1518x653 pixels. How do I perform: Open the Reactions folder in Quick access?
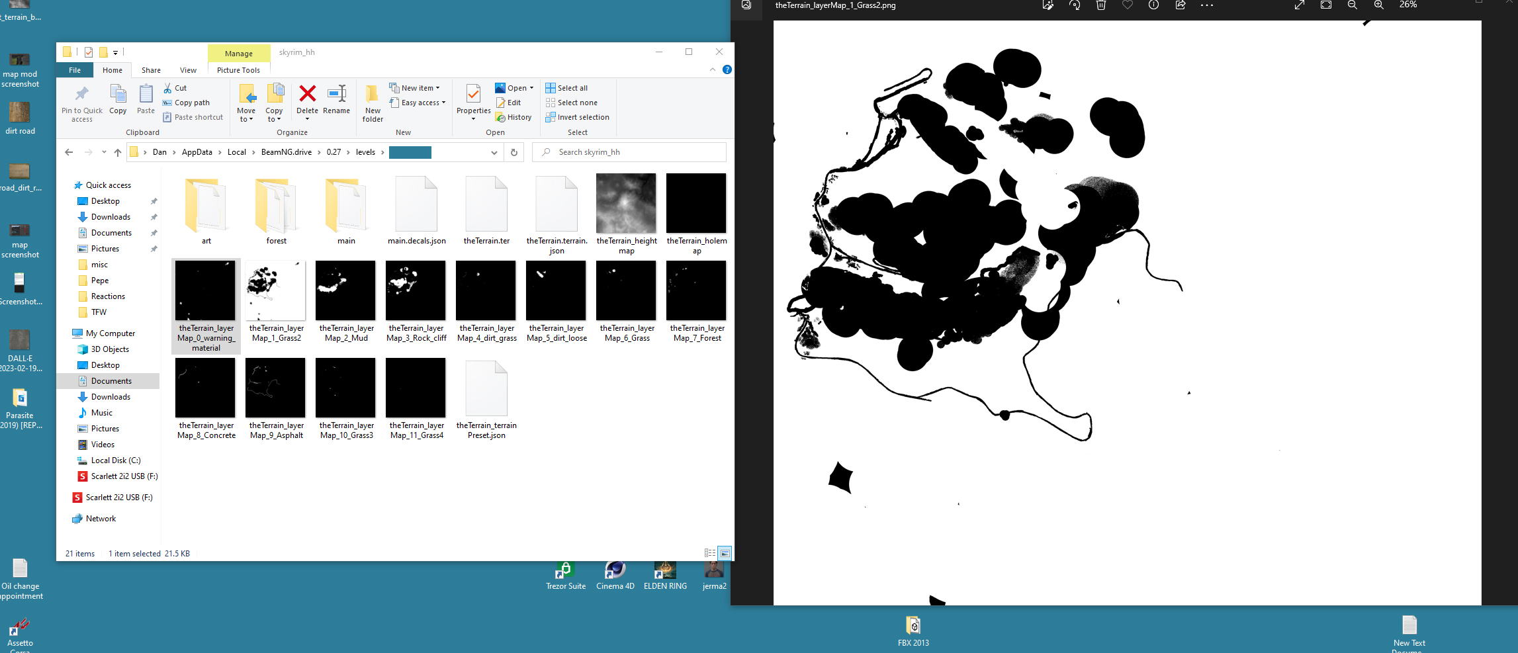click(x=108, y=296)
